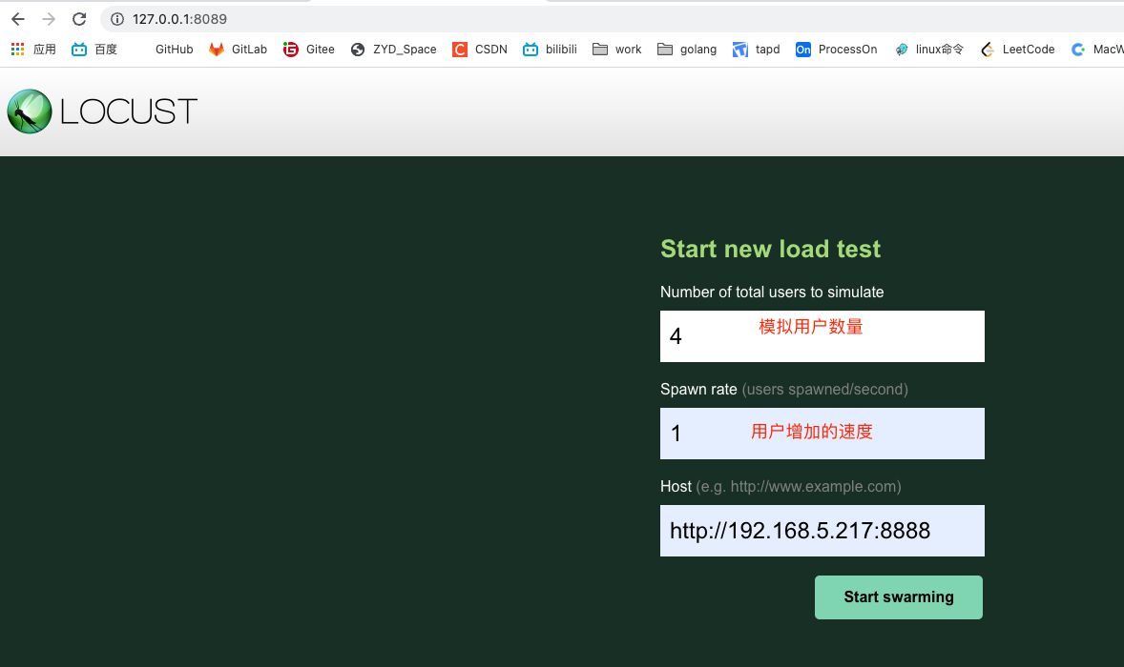Open the golang bookmarks folder
Image resolution: width=1124 pixels, height=667 pixels.
686,49
